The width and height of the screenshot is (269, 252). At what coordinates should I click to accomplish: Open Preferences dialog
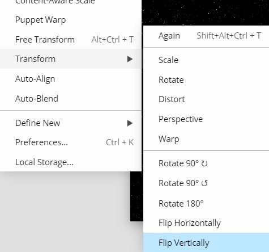click(71, 142)
